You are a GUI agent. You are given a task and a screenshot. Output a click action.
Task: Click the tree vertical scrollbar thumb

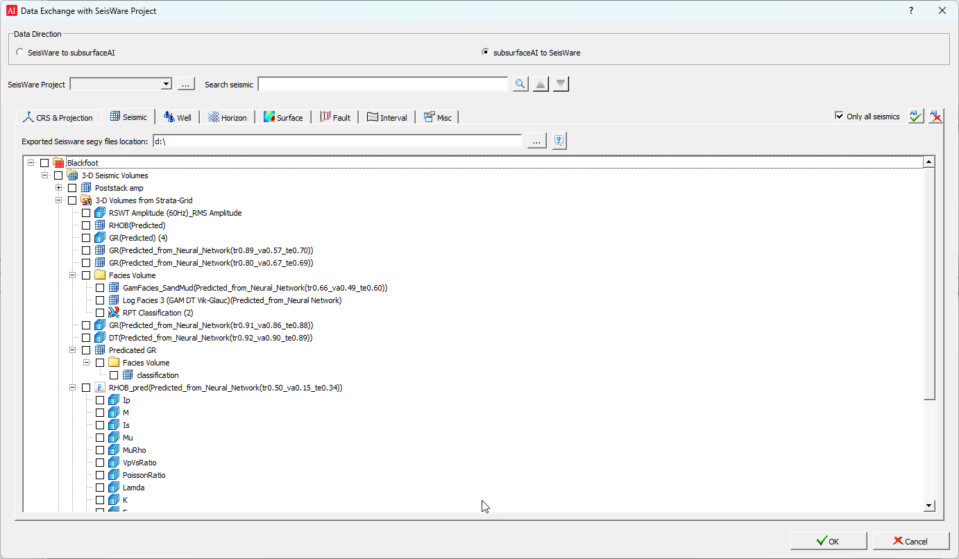click(x=929, y=283)
